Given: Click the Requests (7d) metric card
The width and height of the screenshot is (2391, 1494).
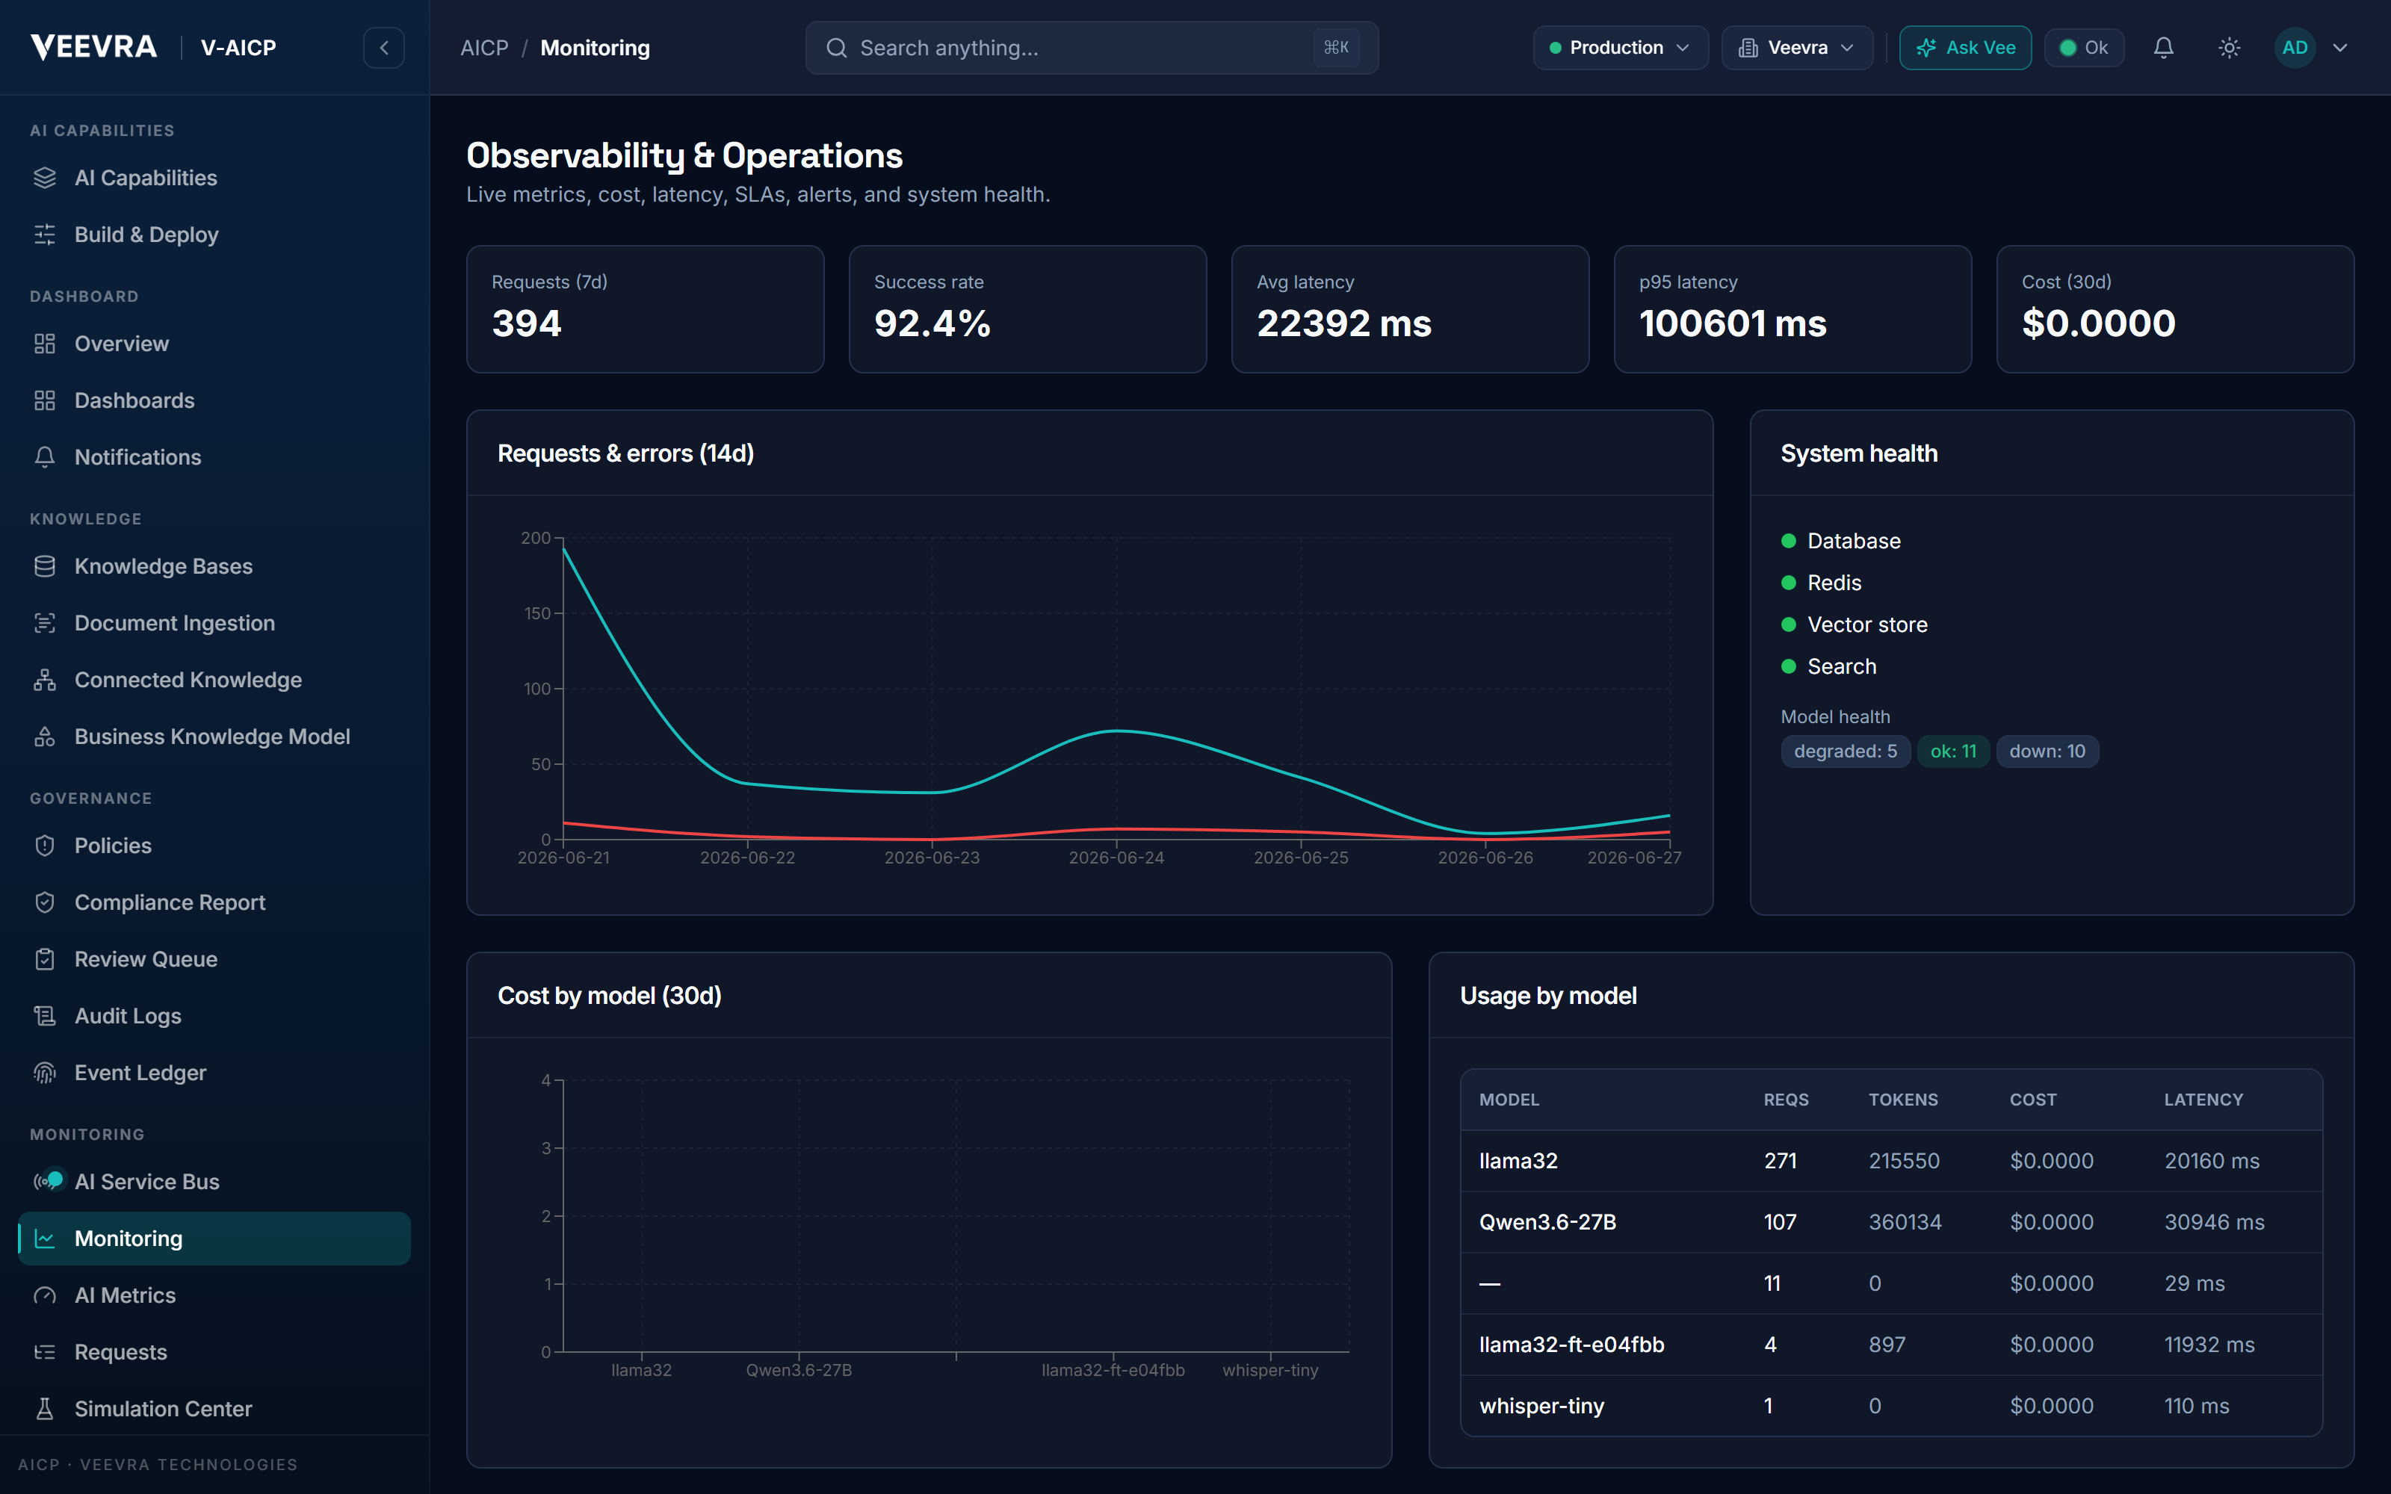Looking at the screenshot, I should [645, 309].
